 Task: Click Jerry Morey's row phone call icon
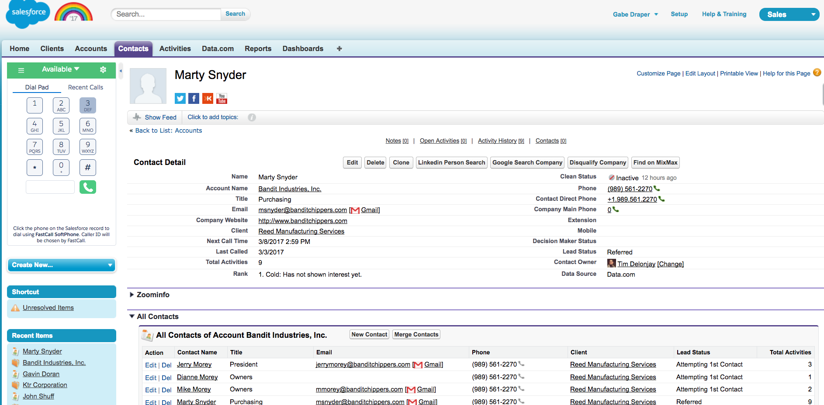click(521, 364)
